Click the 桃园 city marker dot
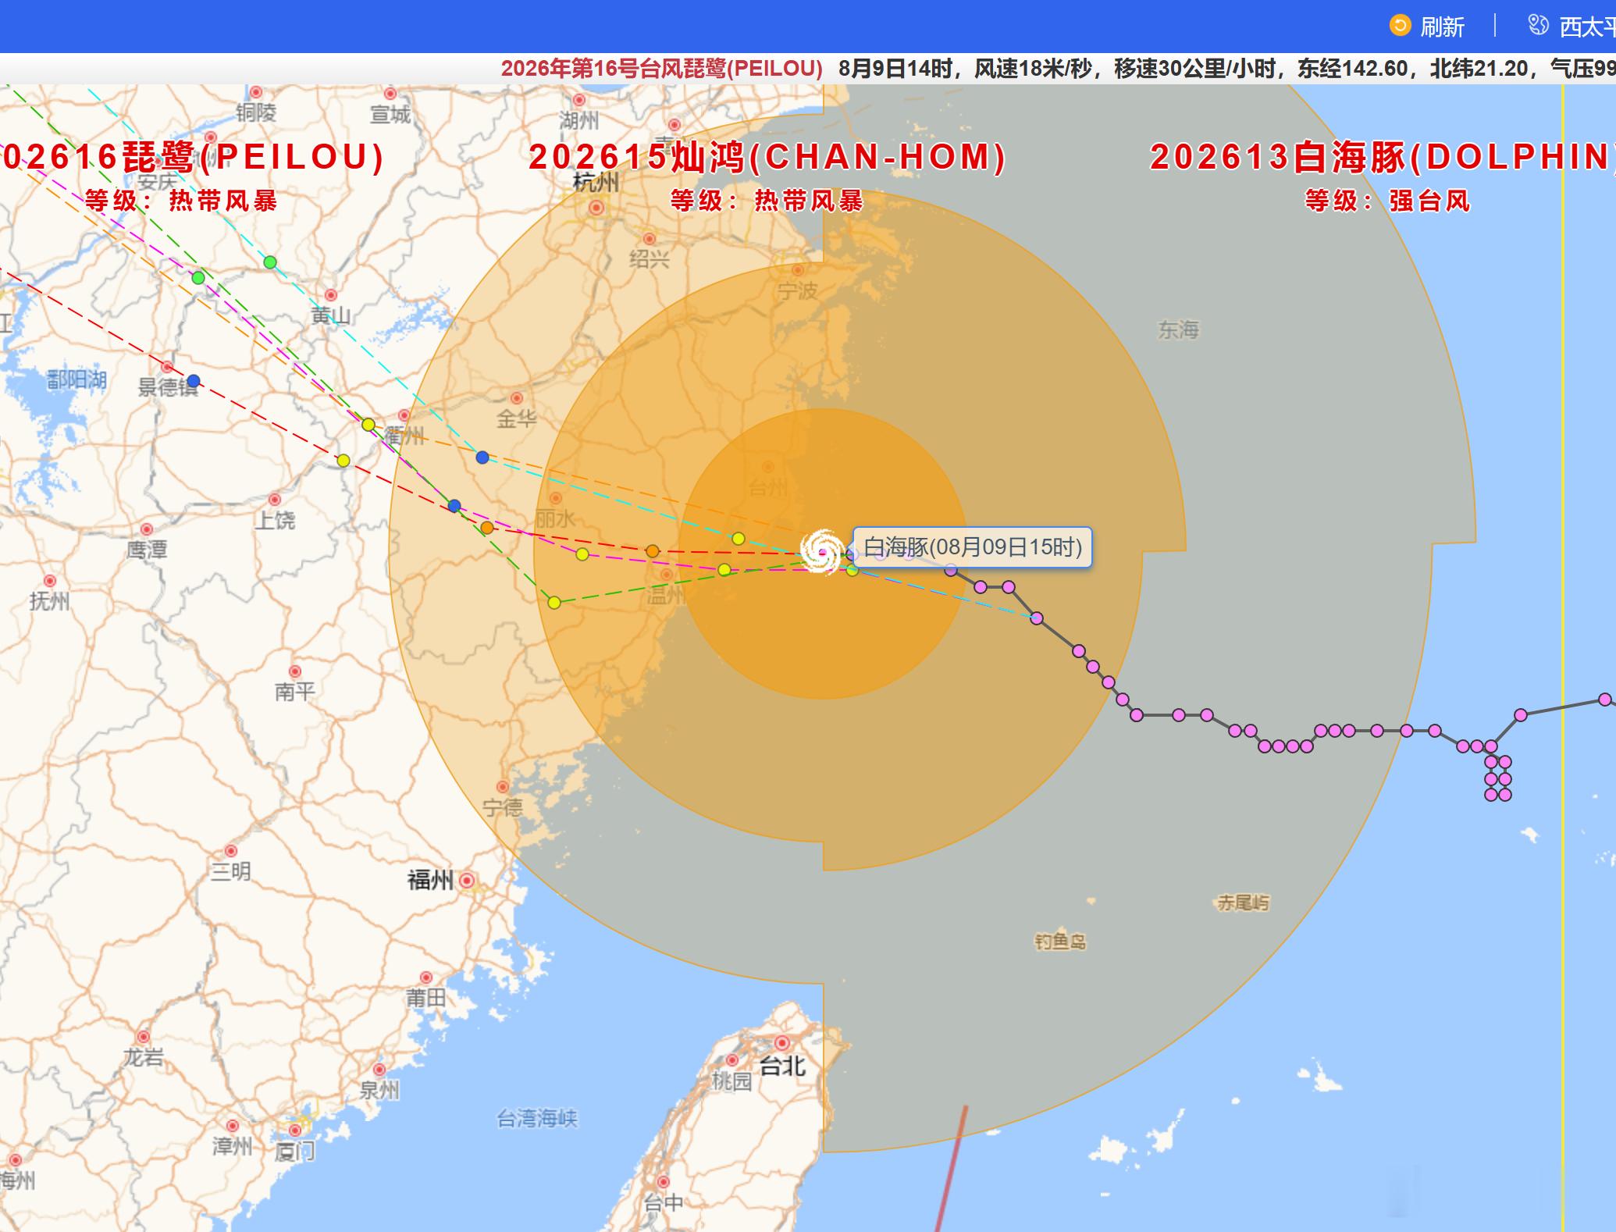 coord(732,1059)
